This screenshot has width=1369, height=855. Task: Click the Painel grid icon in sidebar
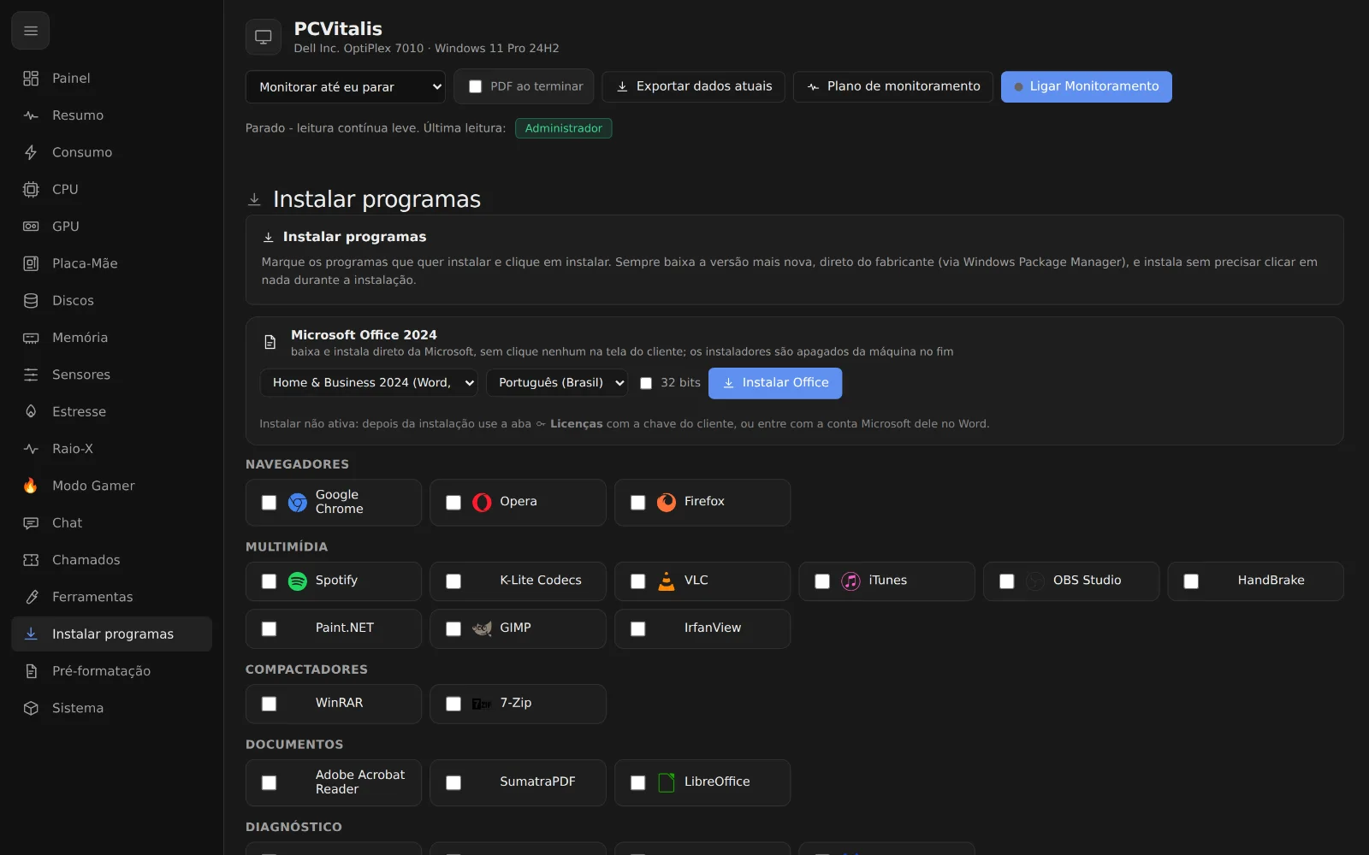tap(31, 79)
